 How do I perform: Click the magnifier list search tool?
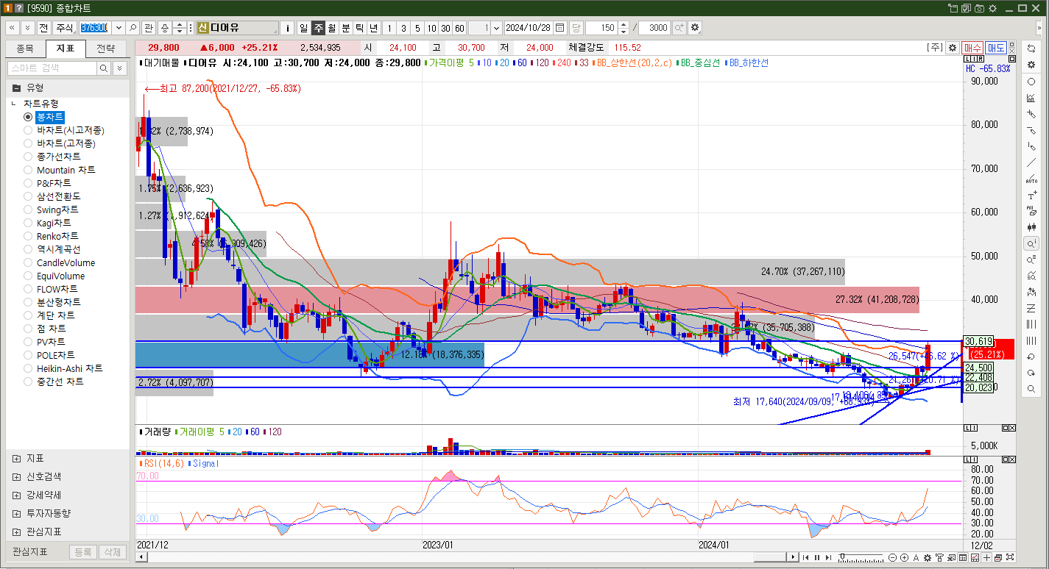click(1031, 260)
